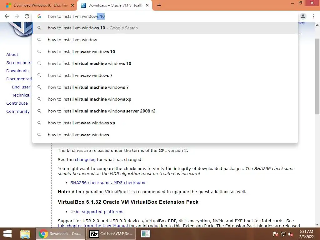Click the Google icon in the address bar
Viewport: 320px width, 240px height.
coord(39,16)
